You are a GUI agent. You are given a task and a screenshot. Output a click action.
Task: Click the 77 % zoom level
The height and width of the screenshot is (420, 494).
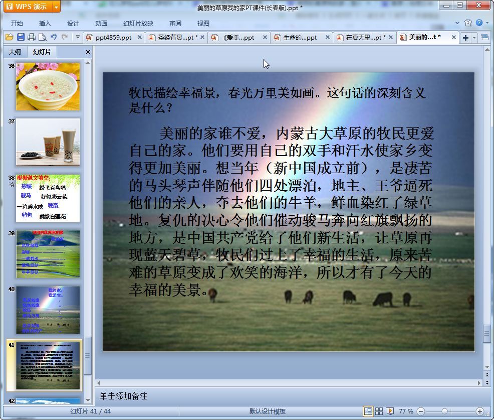406,411
